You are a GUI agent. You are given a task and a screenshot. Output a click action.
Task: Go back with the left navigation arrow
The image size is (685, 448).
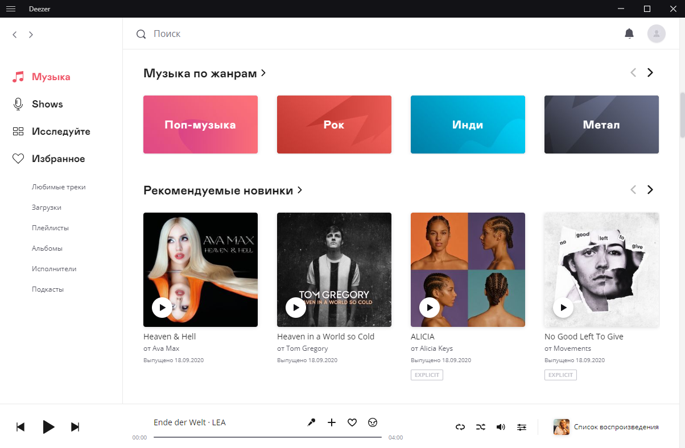tap(15, 35)
